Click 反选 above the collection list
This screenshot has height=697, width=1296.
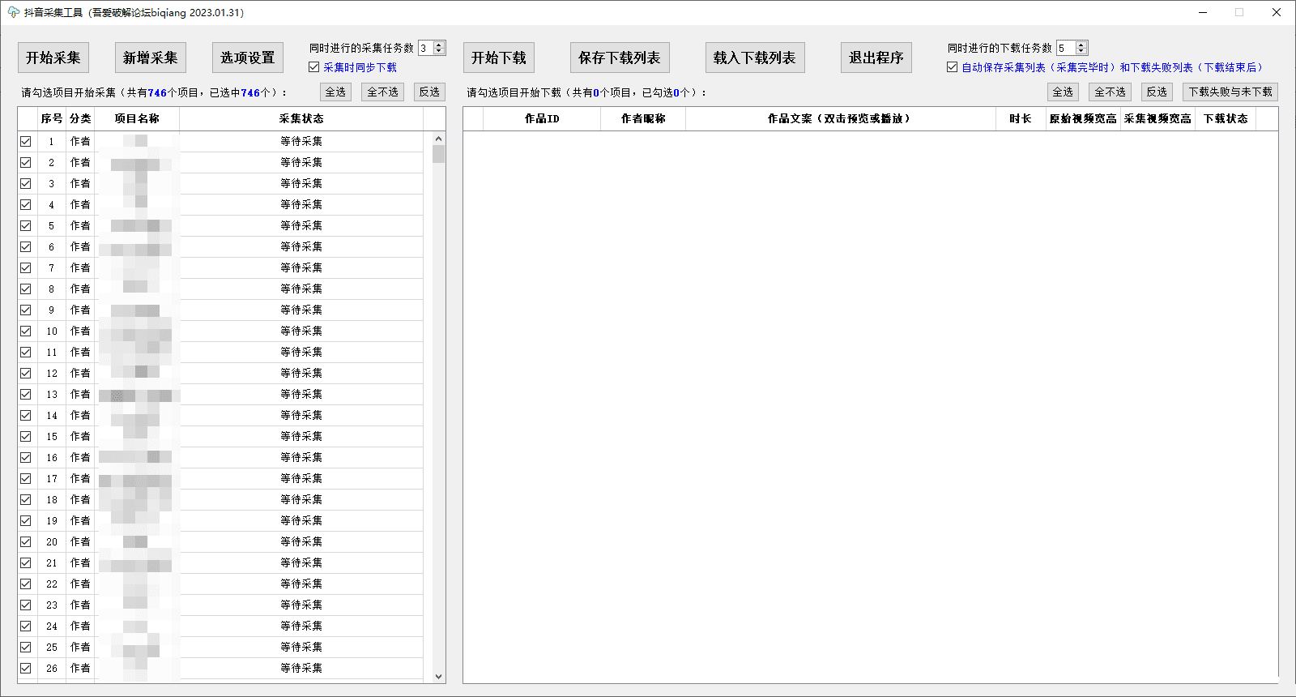coord(430,92)
